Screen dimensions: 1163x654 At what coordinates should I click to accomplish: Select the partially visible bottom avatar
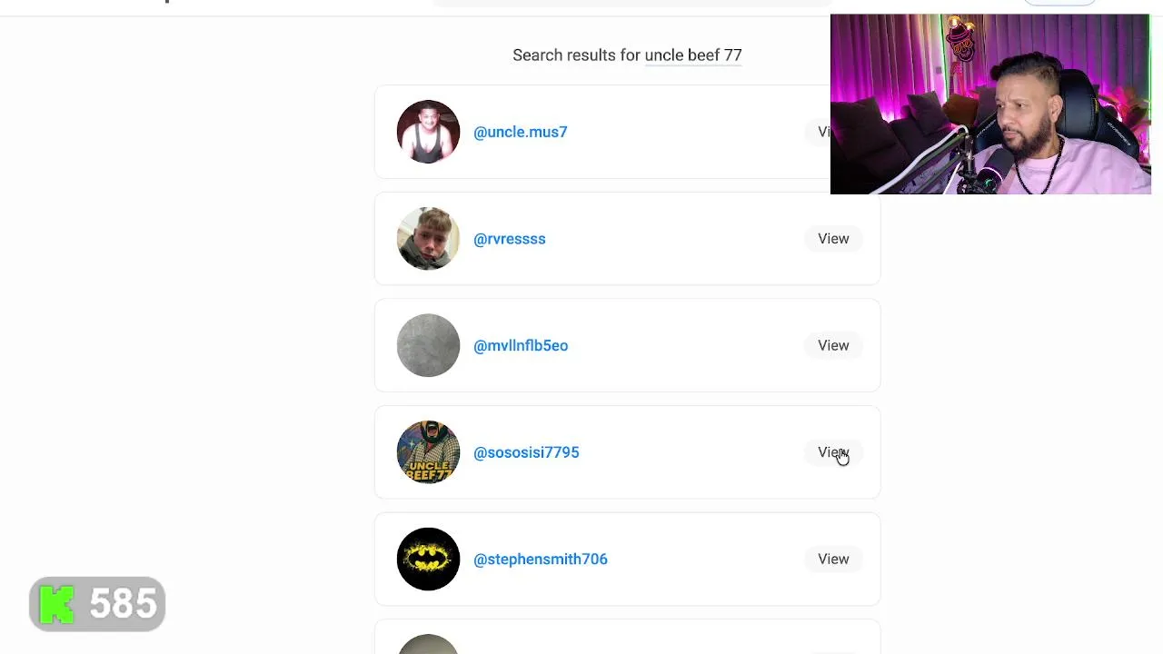(x=428, y=644)
